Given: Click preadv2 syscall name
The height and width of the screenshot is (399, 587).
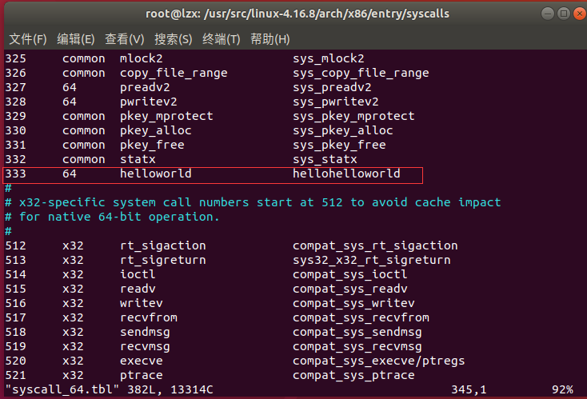Looking at the screenshot, I should click(145, 87).
